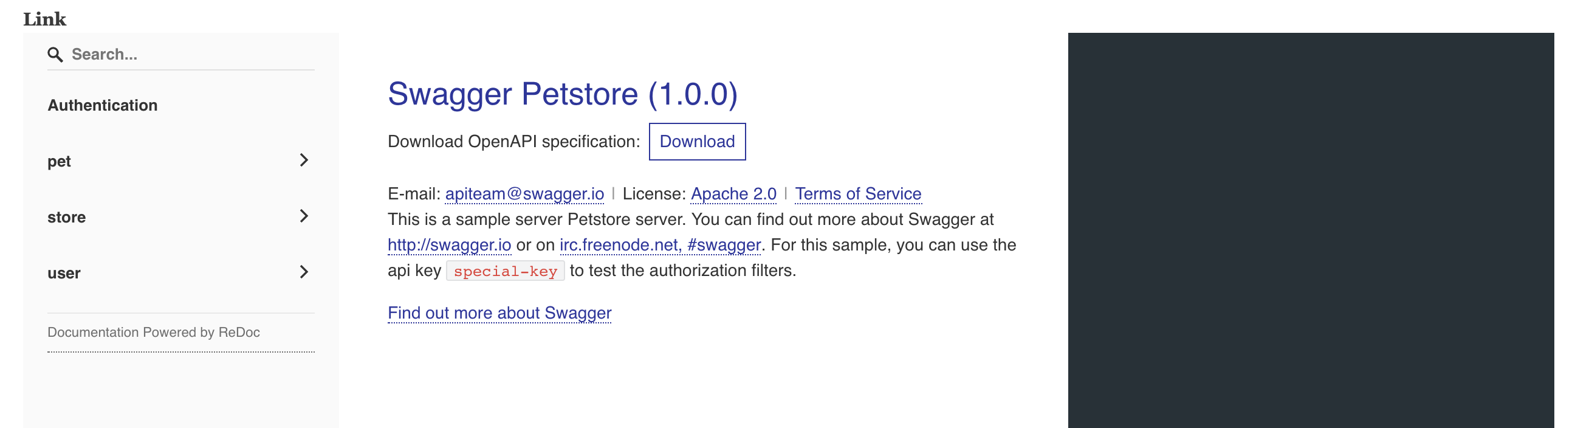Click the search magnifier icon

click(55, 55)
